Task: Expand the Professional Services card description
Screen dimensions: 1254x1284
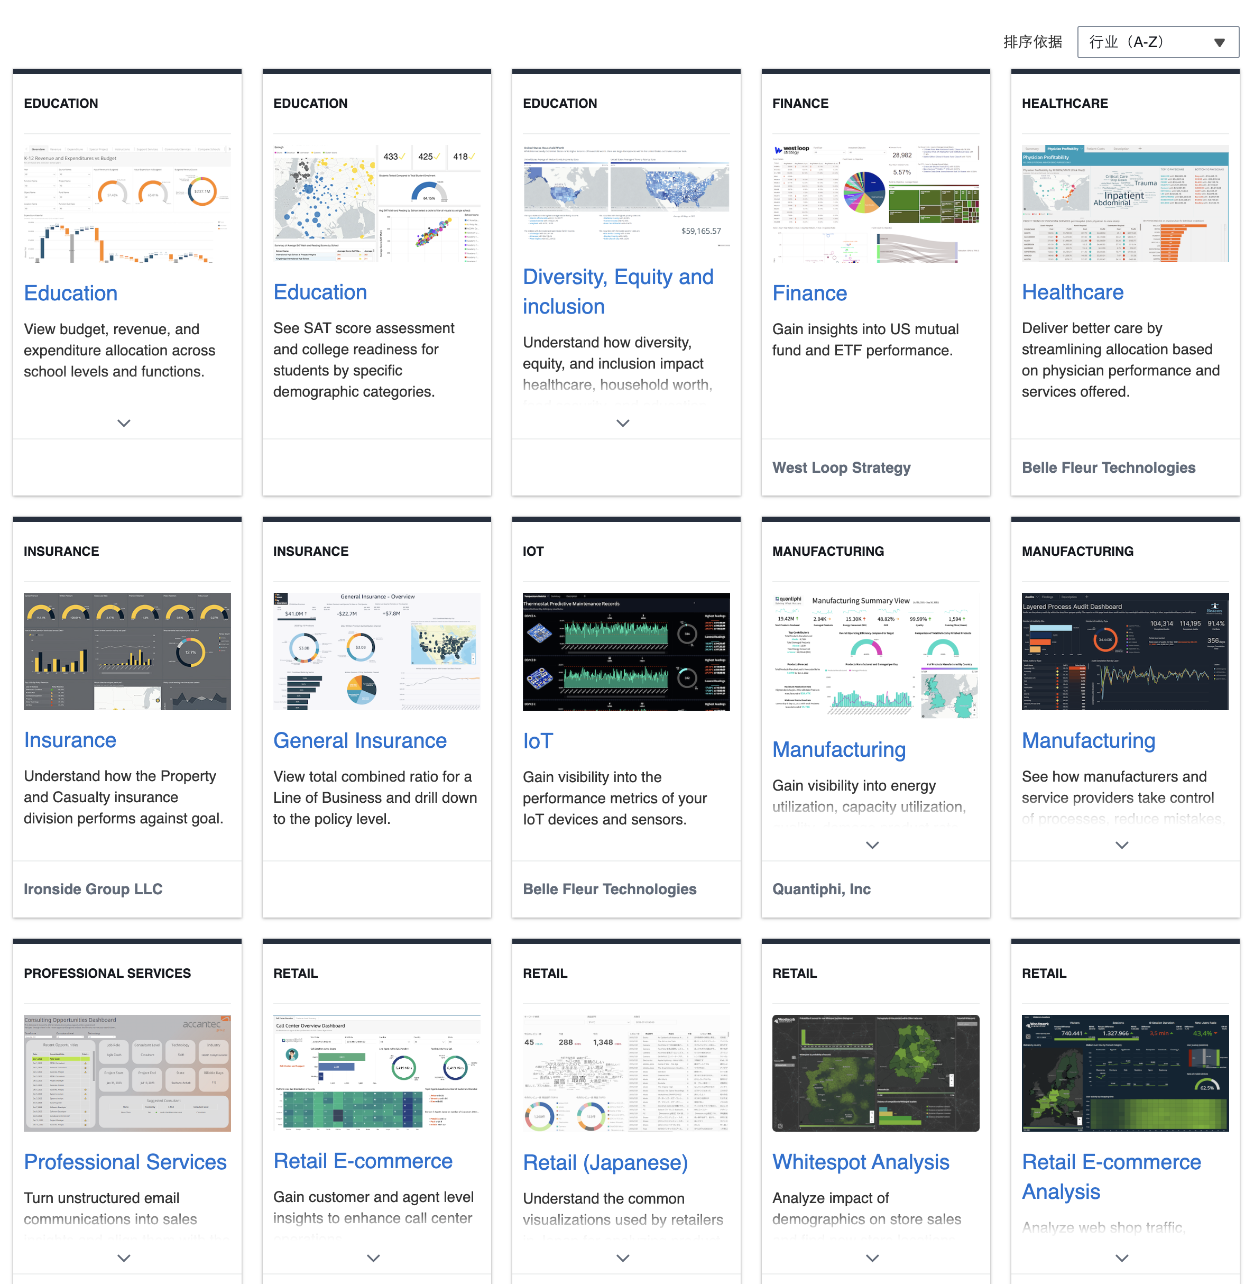Action: [124, 1258]
